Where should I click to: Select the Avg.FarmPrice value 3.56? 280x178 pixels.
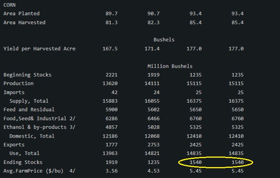coord(112,171)
